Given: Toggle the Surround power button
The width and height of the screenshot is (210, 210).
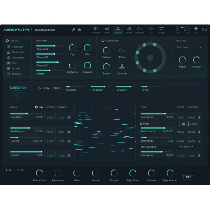Looking at the screenshot, I should [x=103, y=41].
